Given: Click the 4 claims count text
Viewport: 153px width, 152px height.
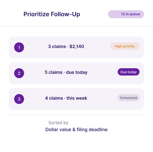Looking at the screenshot, I should [54, 98].
